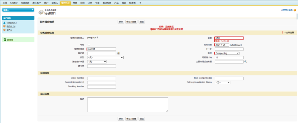The image size is (298, 123).
Task: Open the 合同 tab
Action: (82, 3)
